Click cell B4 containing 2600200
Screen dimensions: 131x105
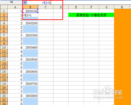click(30, 23)
